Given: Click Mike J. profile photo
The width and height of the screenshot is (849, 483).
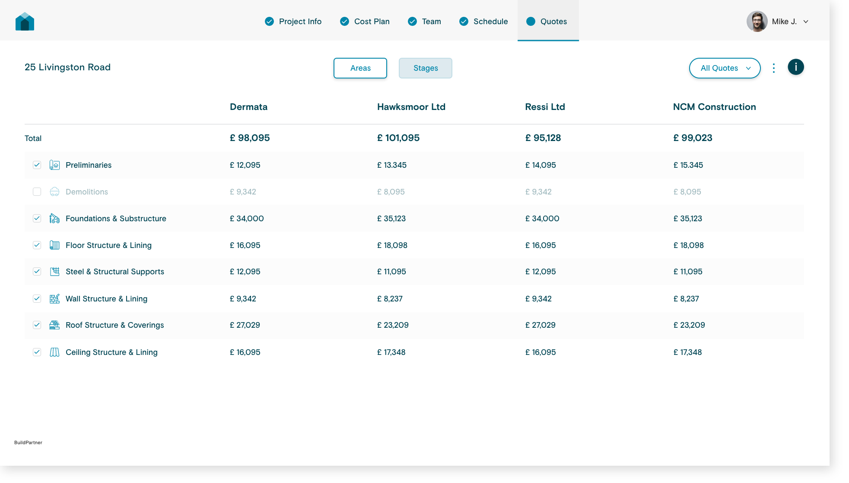Looking at the screenshot, I should [757, 22].
